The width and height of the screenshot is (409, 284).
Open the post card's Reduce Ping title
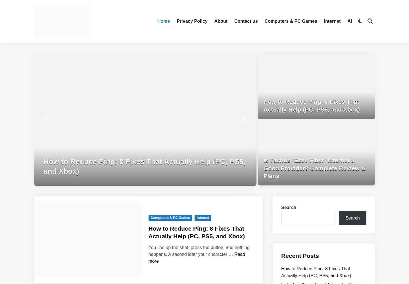[x=197, y=232]
